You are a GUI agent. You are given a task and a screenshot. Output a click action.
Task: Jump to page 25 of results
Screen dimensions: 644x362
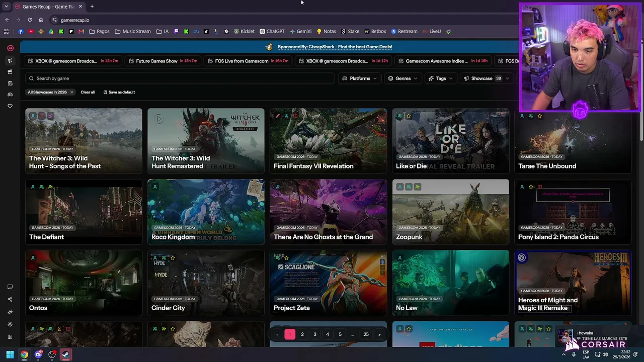[366, 334]
